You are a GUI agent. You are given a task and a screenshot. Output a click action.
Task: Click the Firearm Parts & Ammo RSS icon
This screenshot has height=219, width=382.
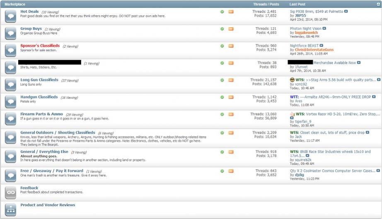pos(231,114)
